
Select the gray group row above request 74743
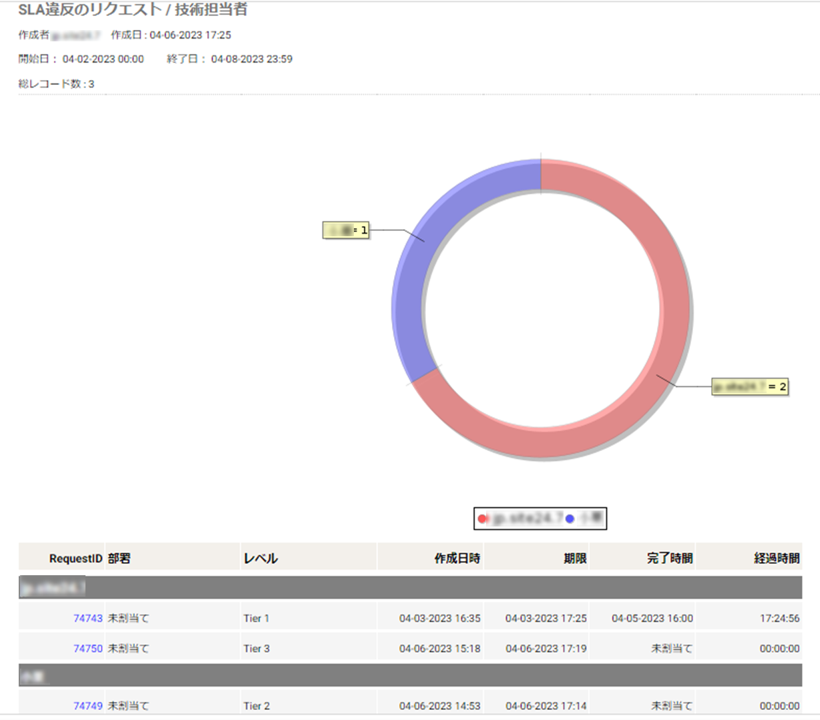click(410, 588)
